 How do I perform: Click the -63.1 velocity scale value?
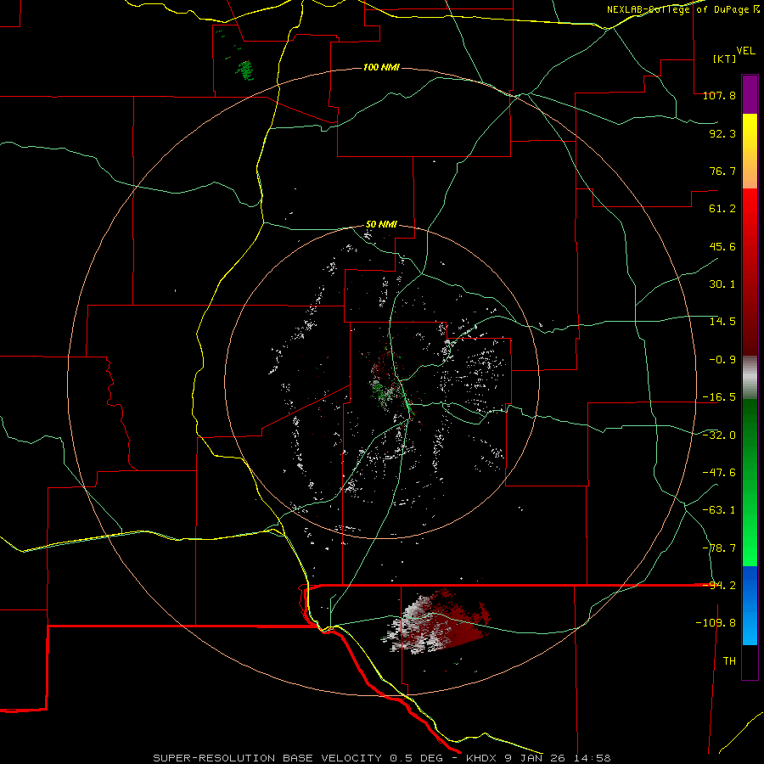pyautogui.click(x=719, y=510)
